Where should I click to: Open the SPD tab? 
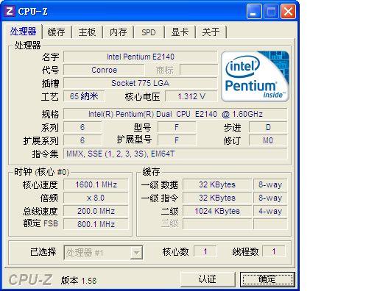pos(149,32)
